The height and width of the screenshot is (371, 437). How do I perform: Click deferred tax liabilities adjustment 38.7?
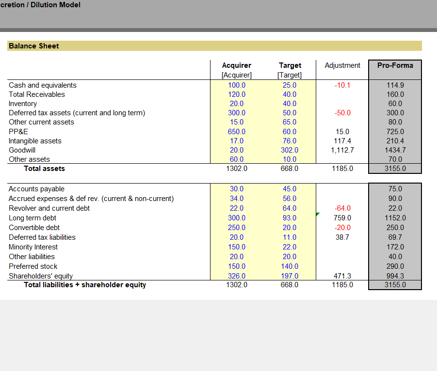click(x=342, y=237)
